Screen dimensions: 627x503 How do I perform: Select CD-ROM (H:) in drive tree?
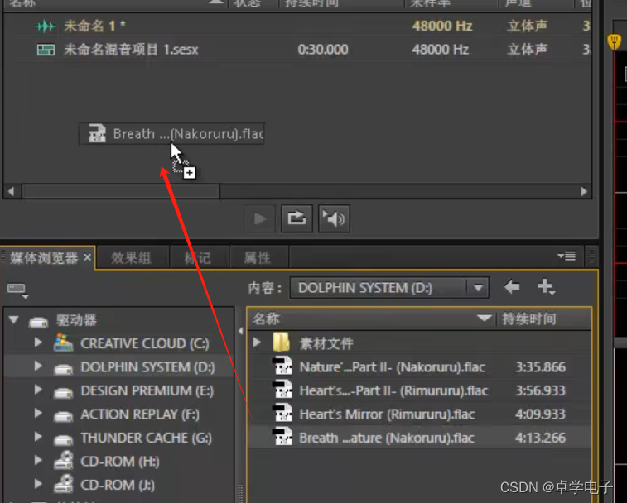pos(120,462)
